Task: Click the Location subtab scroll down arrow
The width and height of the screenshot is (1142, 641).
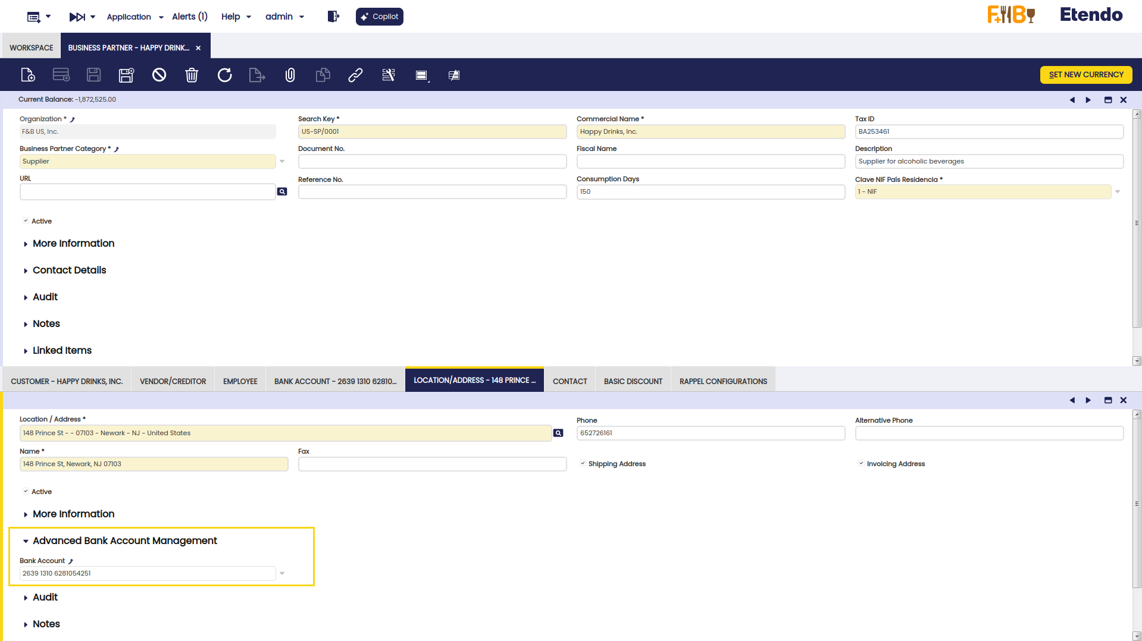Action: click(1137, 636)
